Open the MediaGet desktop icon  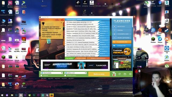click(x=167, y=58)
